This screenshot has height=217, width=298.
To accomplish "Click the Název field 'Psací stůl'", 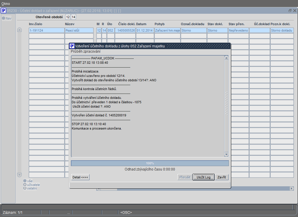I will click(79, 30).
